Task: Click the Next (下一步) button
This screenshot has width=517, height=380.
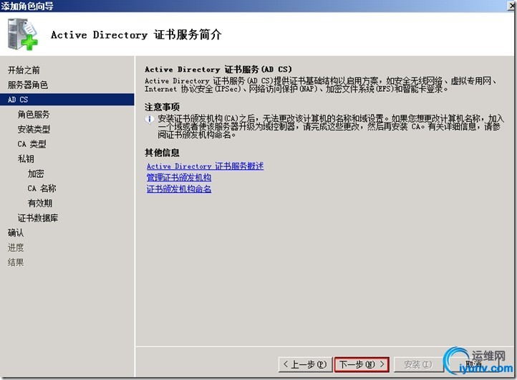Action: pyautogui.click(x=362, y=364)
